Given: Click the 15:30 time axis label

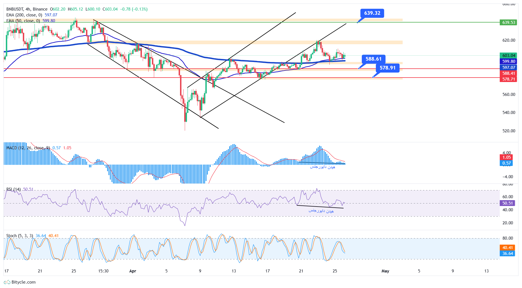Looking at the screenshot, I should coord(103,271).
